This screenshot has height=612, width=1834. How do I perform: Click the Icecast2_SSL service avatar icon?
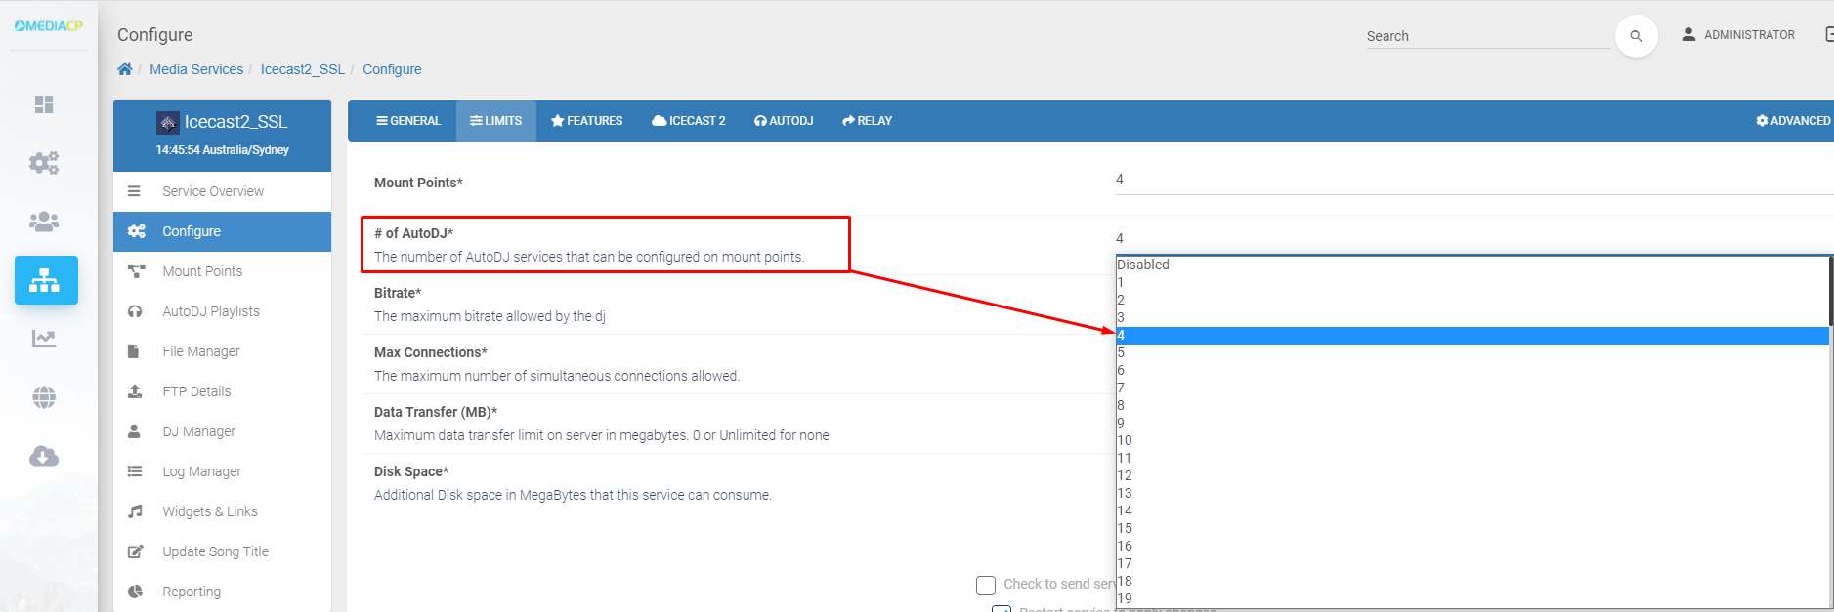pos(168,122)
